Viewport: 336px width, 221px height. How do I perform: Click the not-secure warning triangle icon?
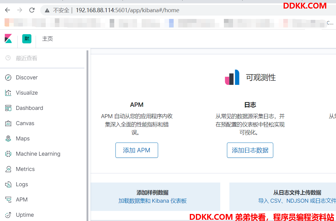[x=47, y=10]
